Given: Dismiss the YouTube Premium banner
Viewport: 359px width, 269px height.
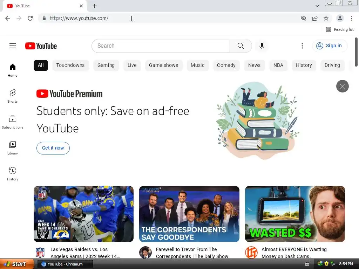Looking at the screenshot, I should pyautogui.click(x=342, y=86).
